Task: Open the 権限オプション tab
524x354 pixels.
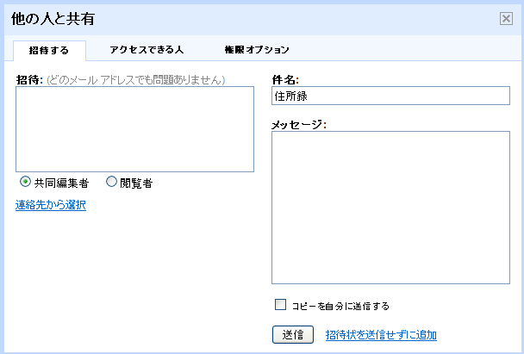Action: click(257, 50)
